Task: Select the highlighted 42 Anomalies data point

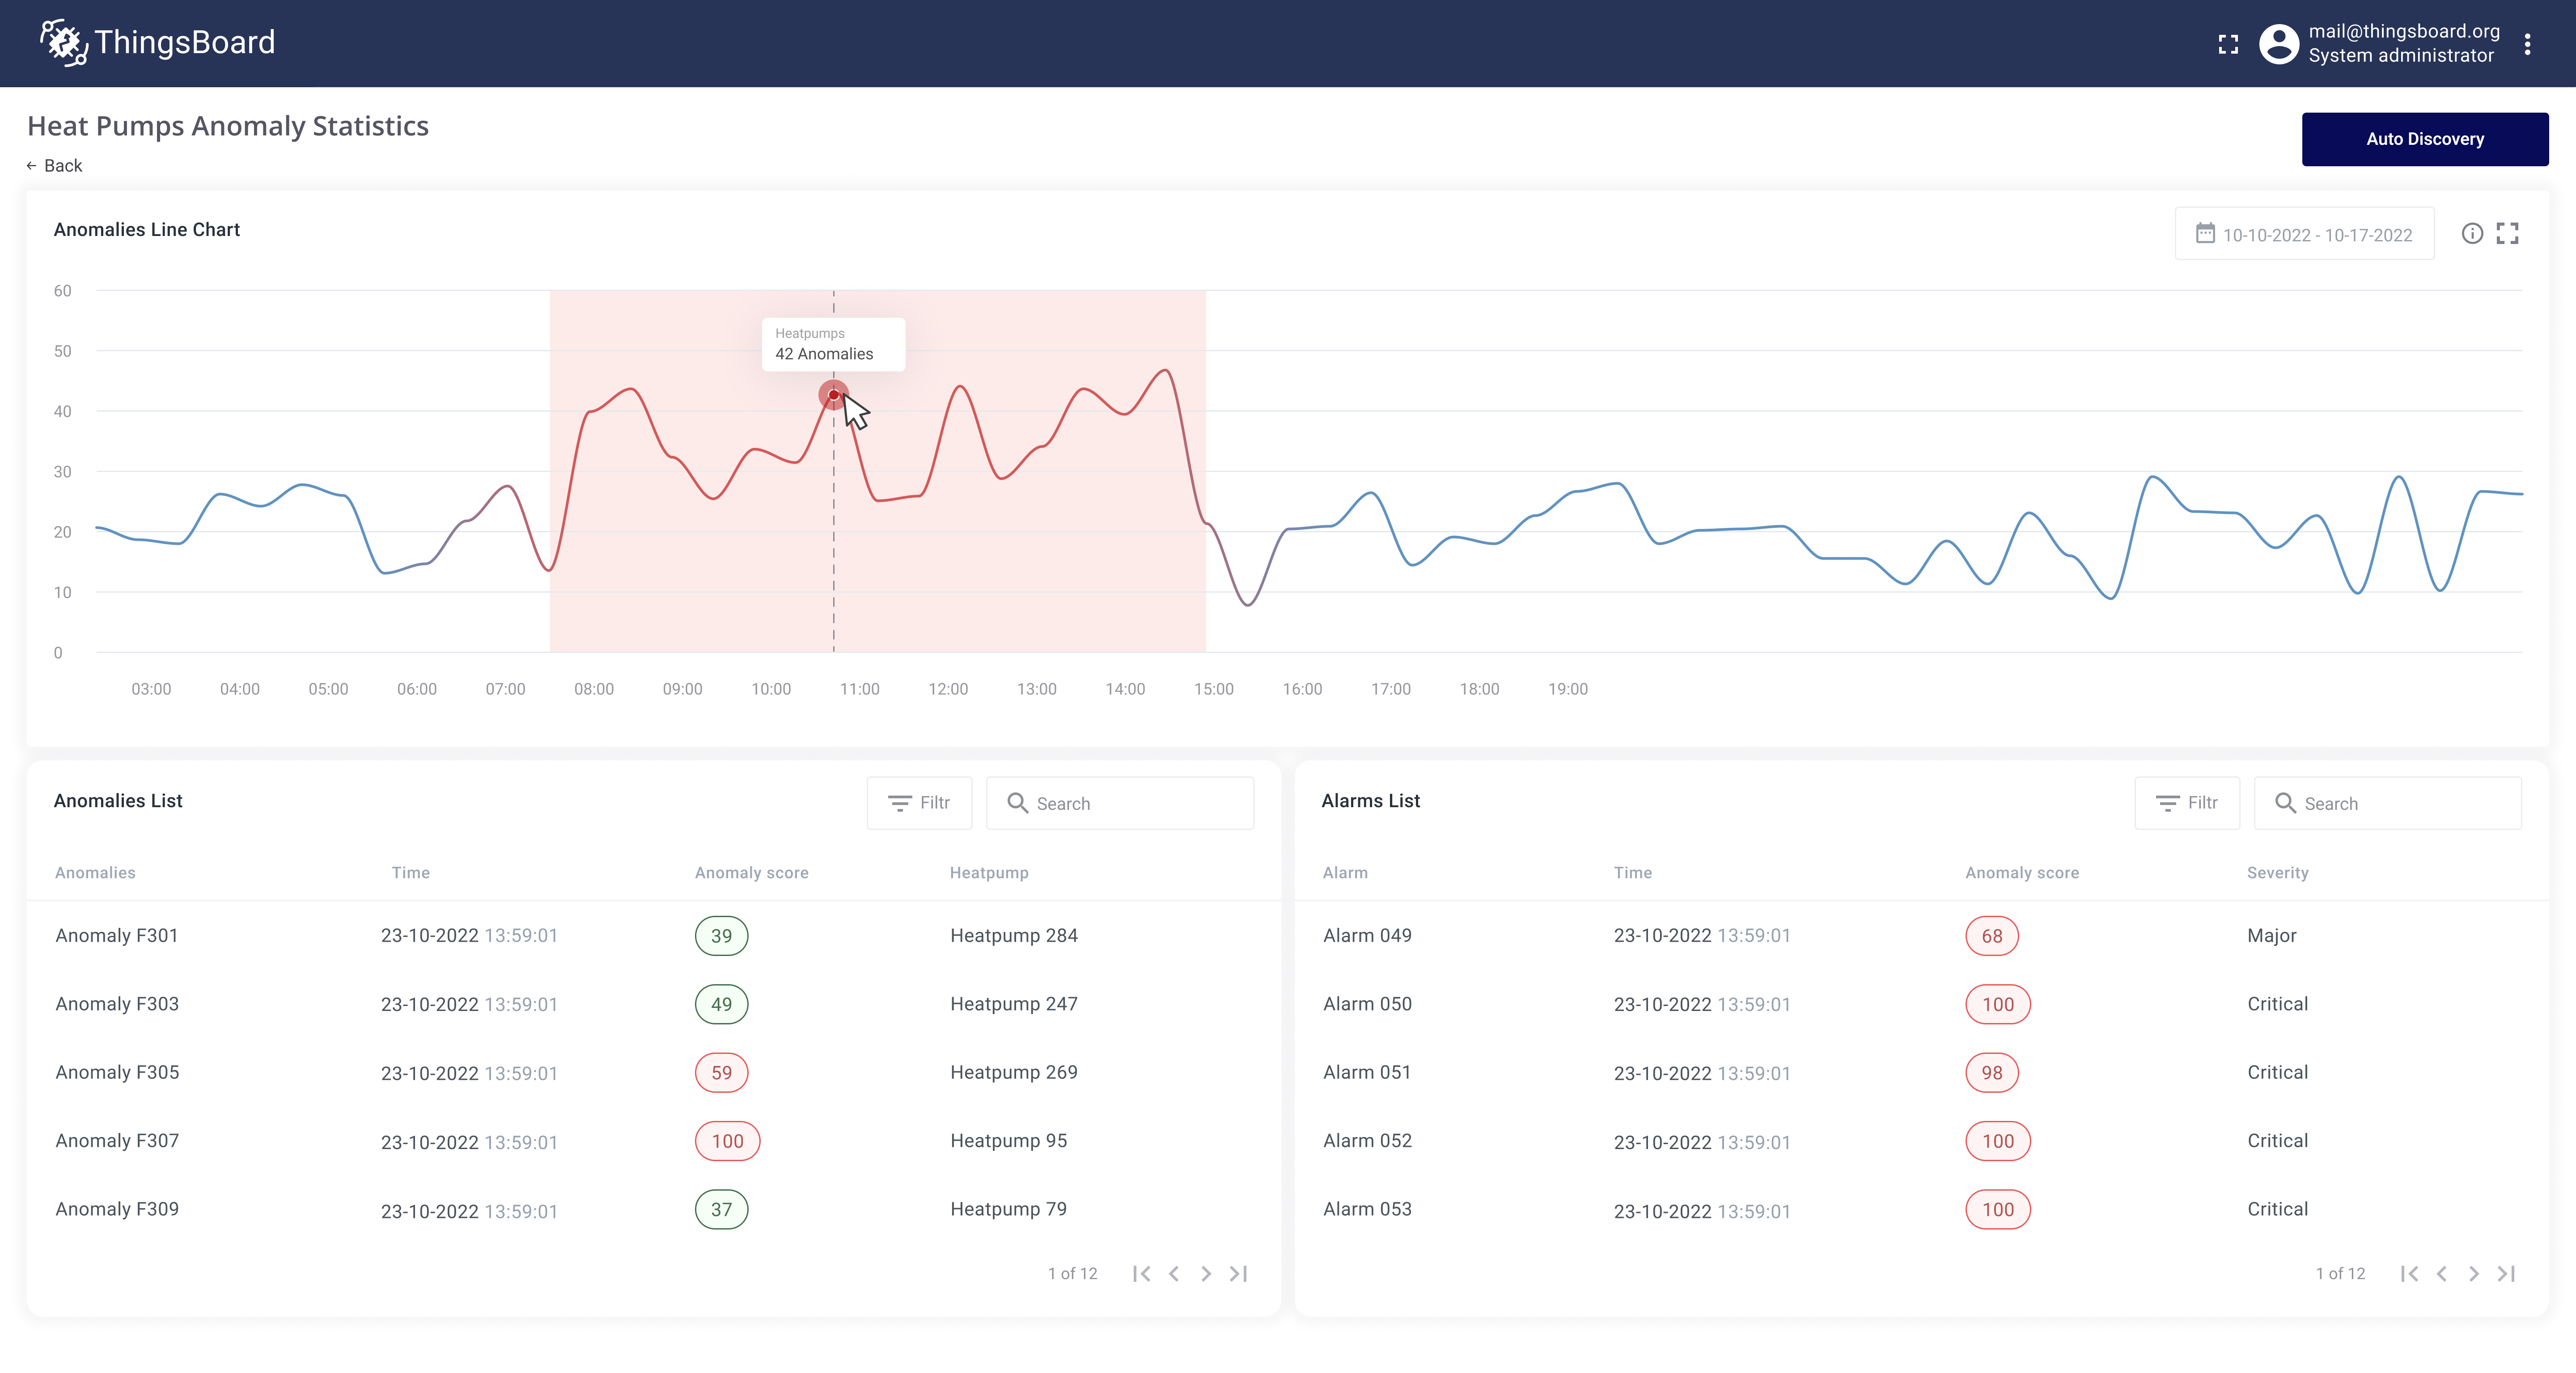Action: tap(833, 395)
